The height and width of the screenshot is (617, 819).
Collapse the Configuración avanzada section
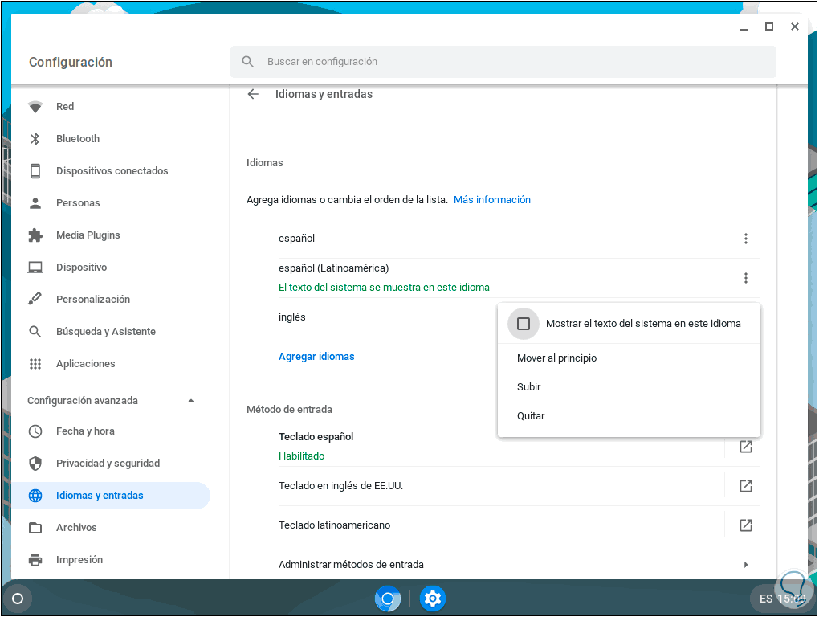191,401
